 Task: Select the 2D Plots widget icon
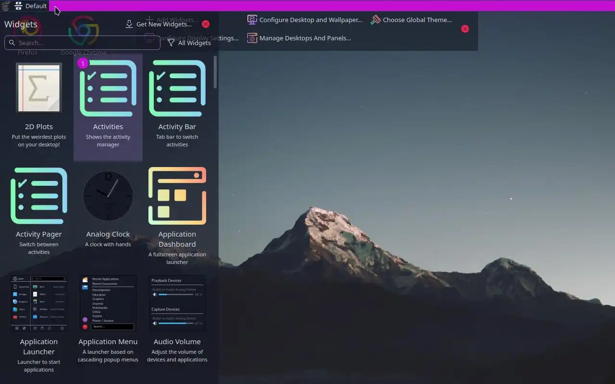[x=39, y=88]
